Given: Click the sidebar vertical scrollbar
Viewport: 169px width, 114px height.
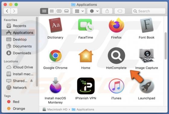Looking at the screenshot, I should click(x=37, y=52).
